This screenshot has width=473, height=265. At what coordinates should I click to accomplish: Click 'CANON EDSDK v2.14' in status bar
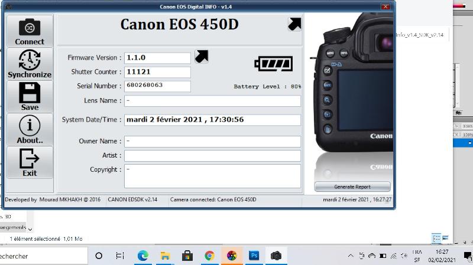(132, 199)
